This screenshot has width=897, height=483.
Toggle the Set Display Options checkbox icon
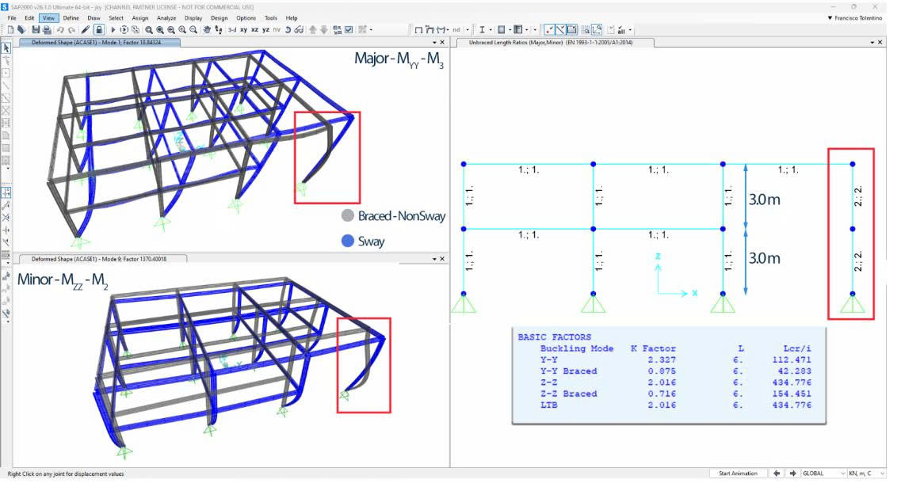click(349, 29)
